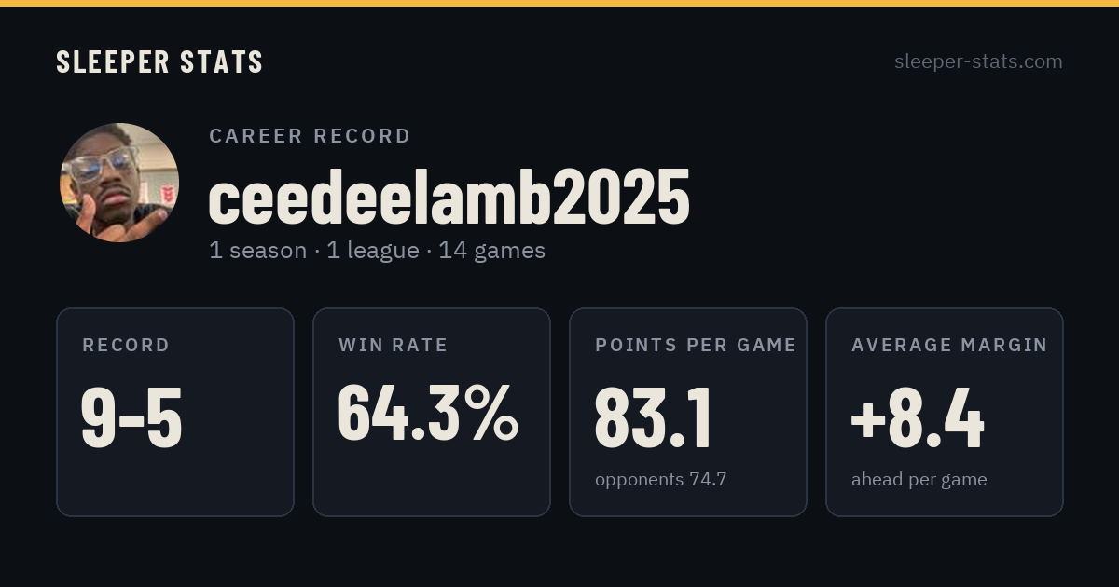The width and height of the screenshot is (1119, 587).
Task: Click the WIN RATE heading label
Action: pos(394,345)
